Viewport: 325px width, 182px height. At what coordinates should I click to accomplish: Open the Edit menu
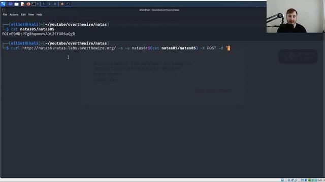(x=23, y=15)
